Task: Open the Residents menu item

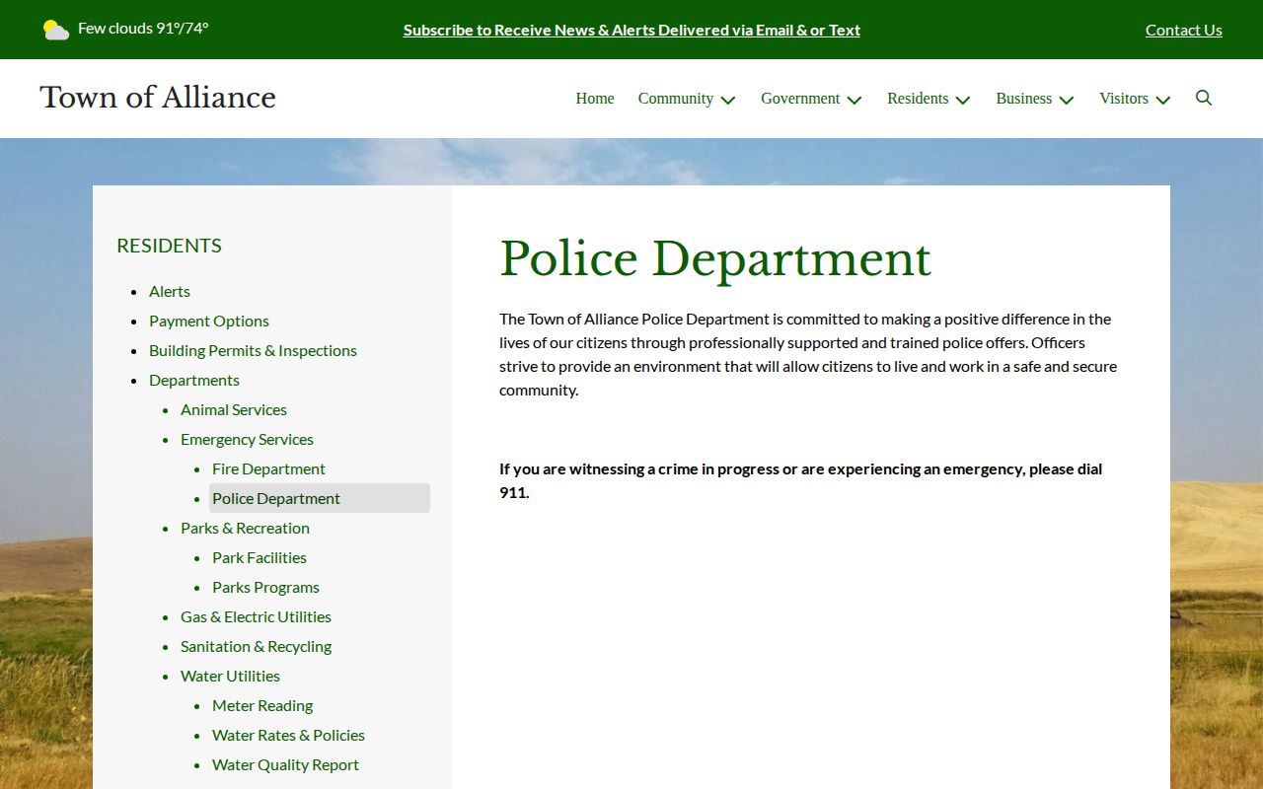Action: coord(918,99)
